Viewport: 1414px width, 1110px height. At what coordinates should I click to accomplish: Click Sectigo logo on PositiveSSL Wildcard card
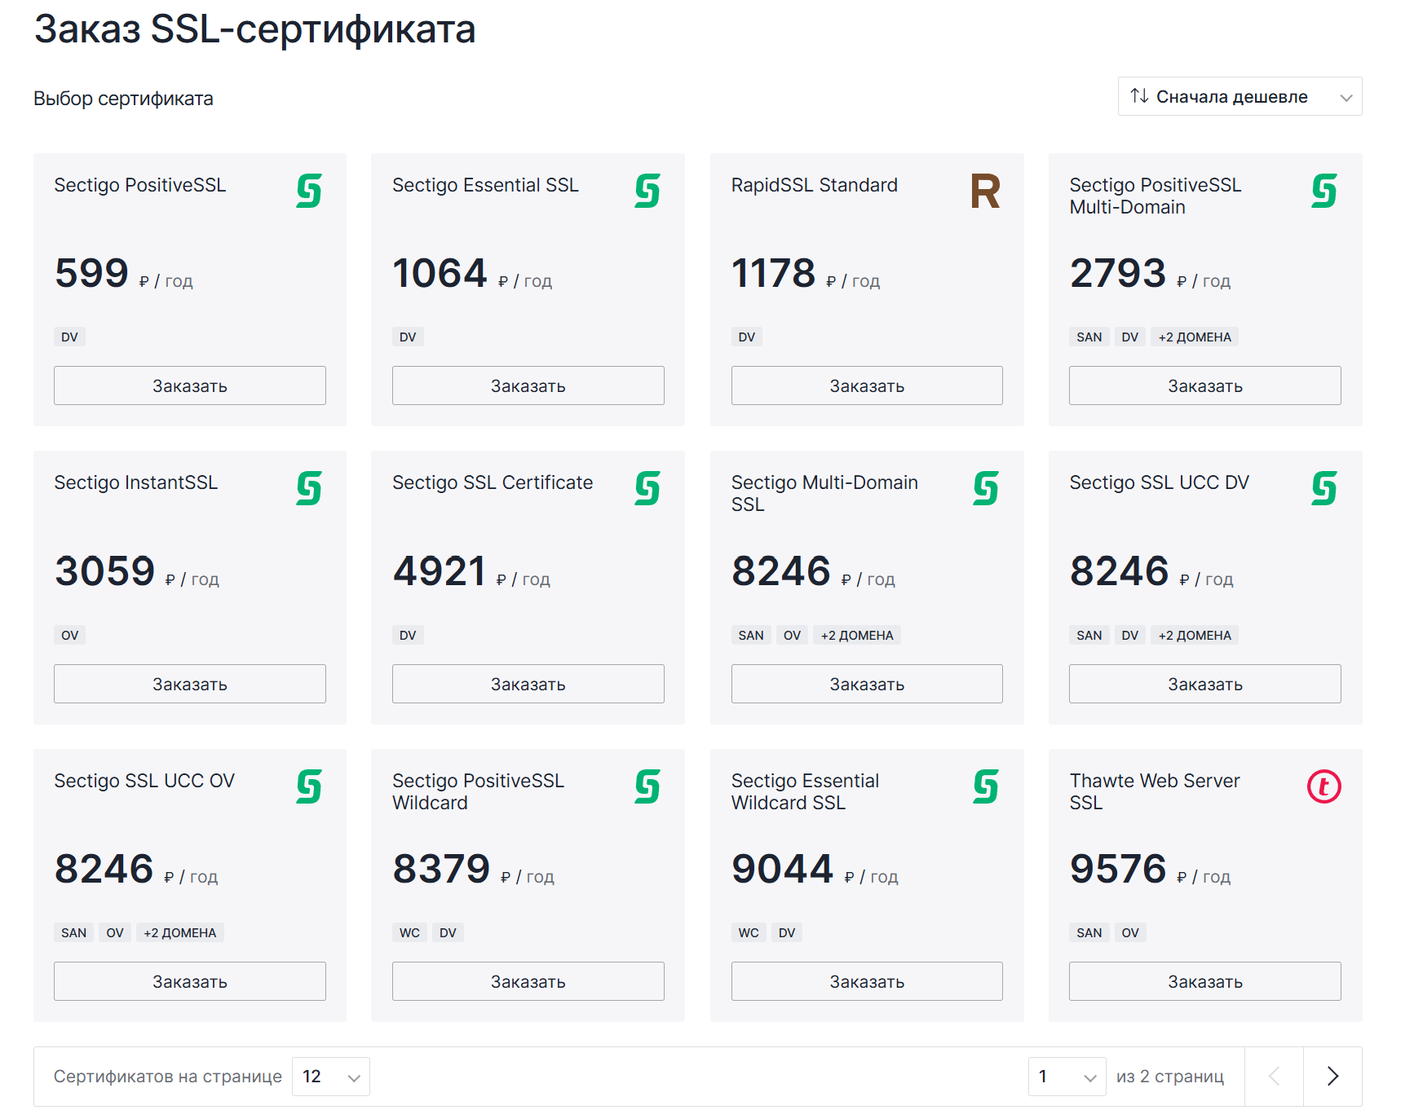647,787
